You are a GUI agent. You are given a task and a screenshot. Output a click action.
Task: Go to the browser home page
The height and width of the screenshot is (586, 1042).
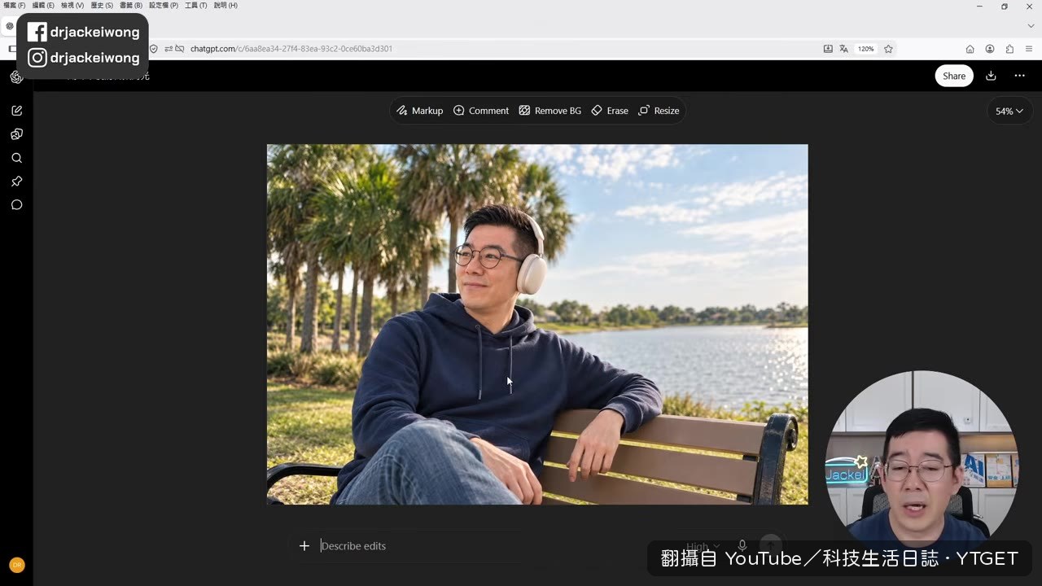[x=970, y=49]
